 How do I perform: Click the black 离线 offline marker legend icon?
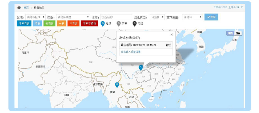(135, 24)
